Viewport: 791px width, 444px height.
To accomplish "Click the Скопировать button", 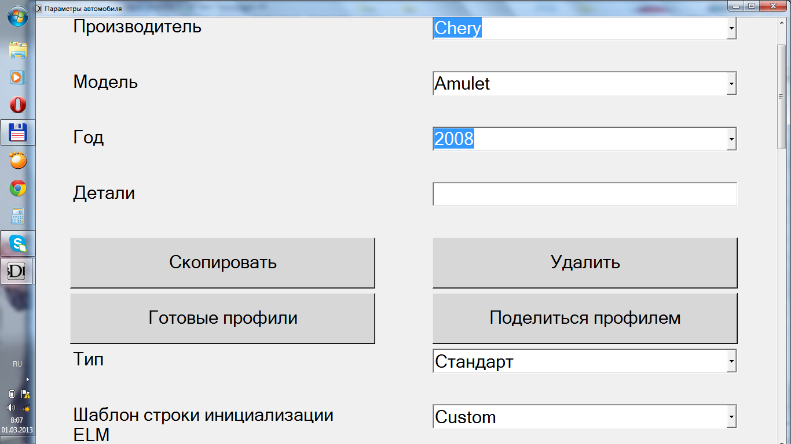I will 222,262.
